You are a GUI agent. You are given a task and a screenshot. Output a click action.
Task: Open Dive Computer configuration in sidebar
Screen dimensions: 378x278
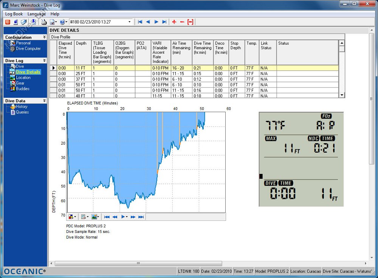tap(28, 48)
